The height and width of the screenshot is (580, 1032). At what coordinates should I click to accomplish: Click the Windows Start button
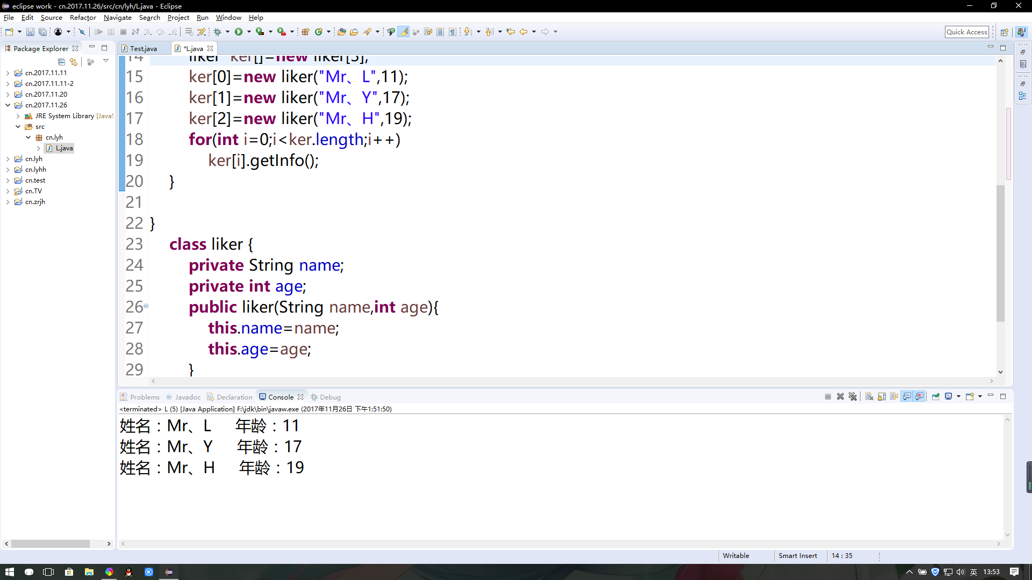[9, 572]
